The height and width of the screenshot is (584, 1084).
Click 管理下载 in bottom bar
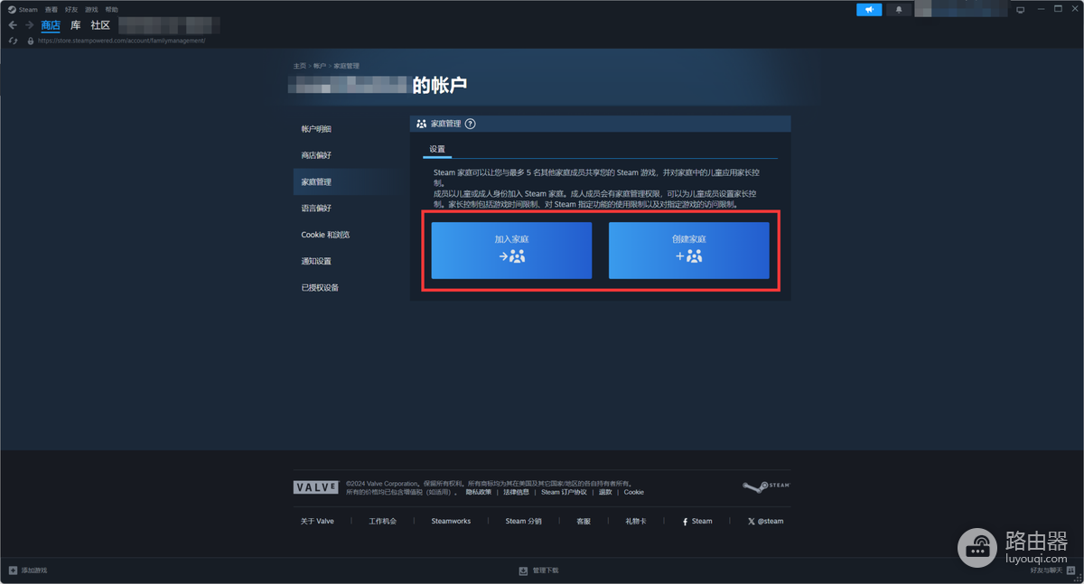pos(546,570)
